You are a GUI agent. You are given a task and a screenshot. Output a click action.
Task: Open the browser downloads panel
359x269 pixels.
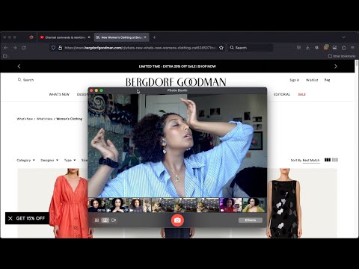click(307, 48)
